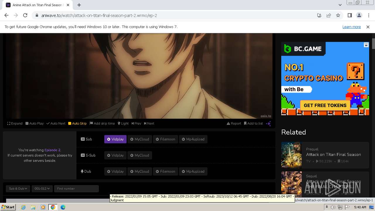Reload the current page
This screenshot has width=375, height=211.
point(25,15)
